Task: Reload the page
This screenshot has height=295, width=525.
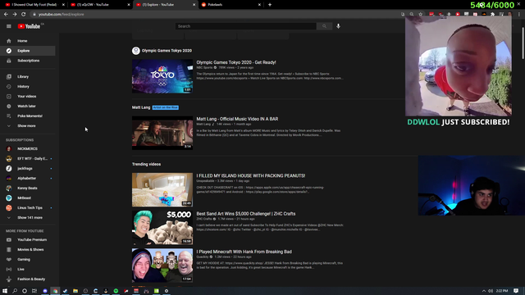Action: [x=24, y=15]
